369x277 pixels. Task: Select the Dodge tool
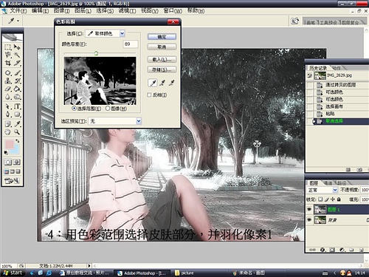[17, 97]
